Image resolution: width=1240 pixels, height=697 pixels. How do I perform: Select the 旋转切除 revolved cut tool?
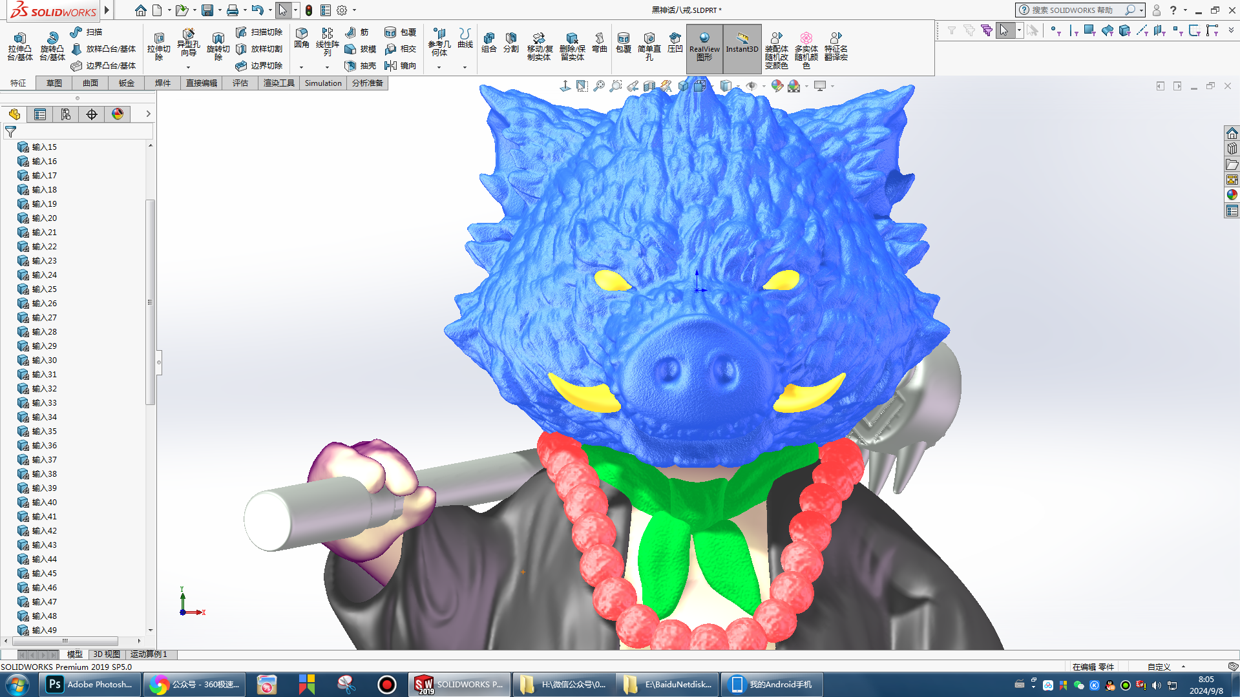click(x=218, y=47)
